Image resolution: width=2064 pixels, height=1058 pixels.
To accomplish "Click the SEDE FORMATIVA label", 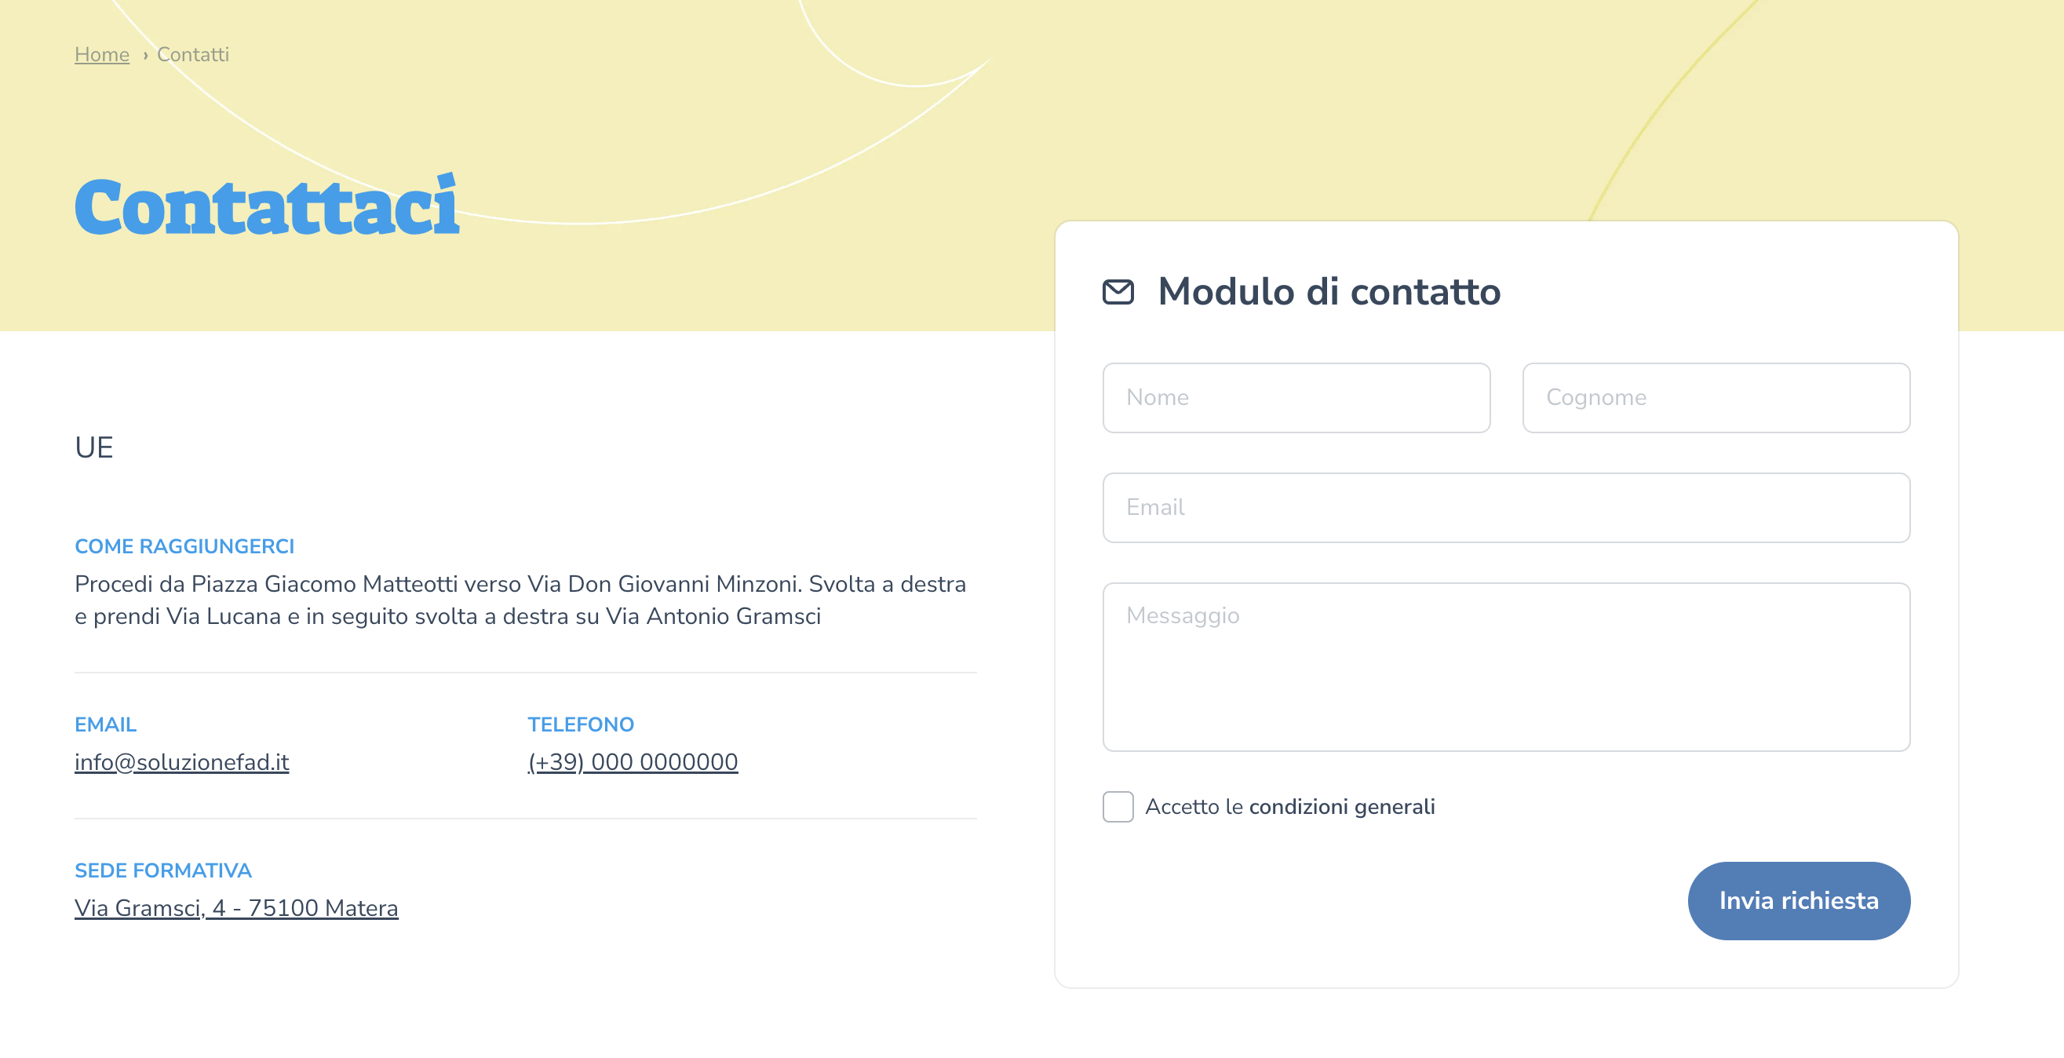I will [x=162, y=870].
